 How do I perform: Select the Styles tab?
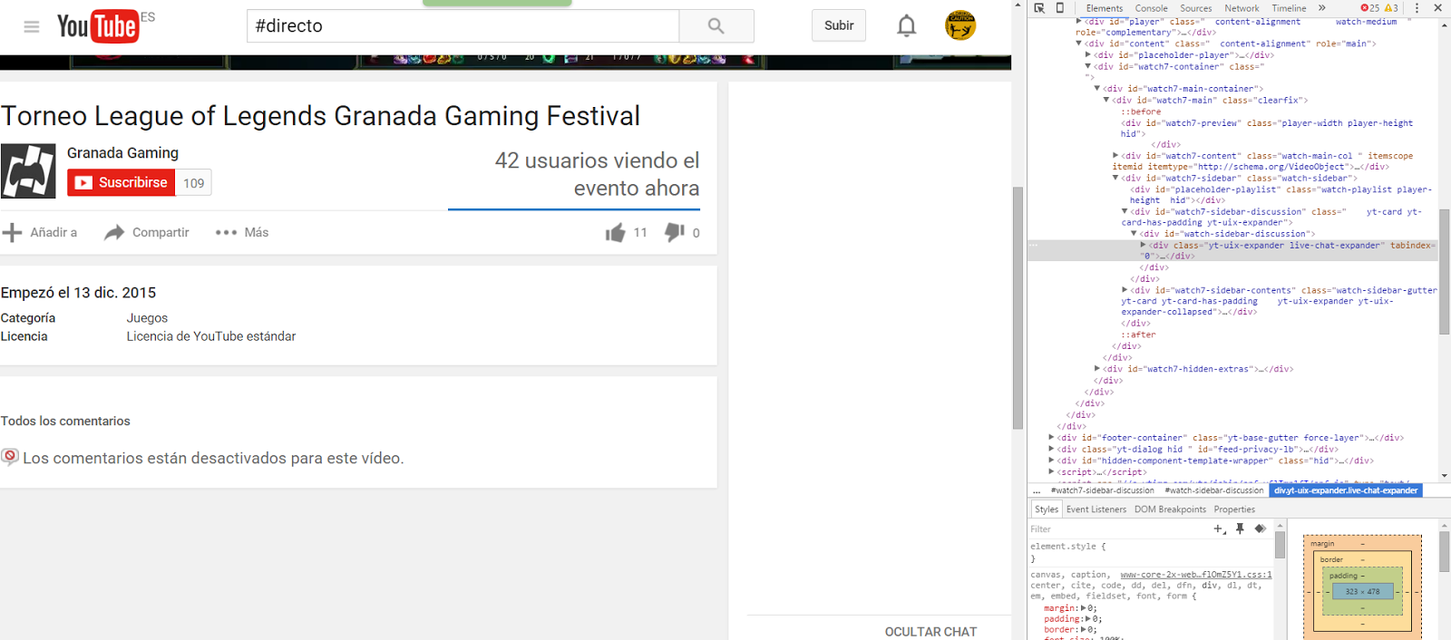click(1047, 509)
